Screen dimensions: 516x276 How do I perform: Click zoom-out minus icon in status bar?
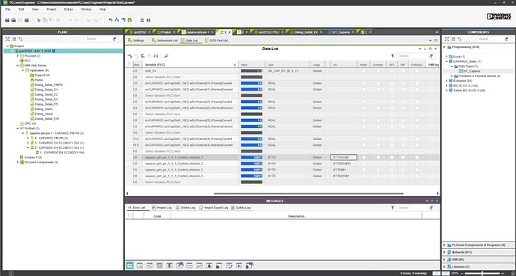click(462, 273)
